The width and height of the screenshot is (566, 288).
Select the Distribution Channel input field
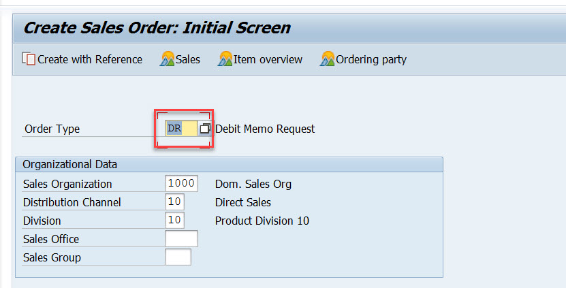click(174, 202)
